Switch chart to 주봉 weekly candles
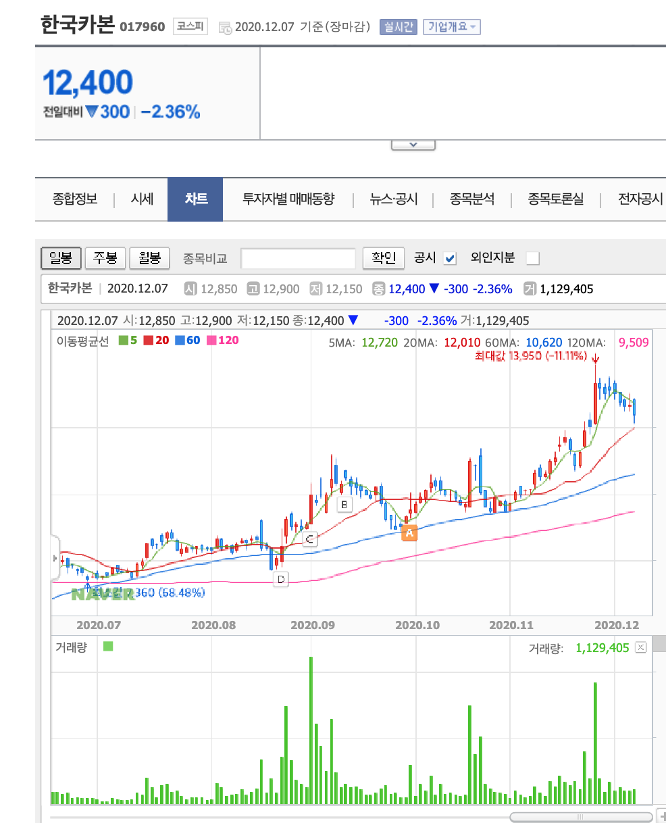Viewport: 666px width, 823px height. [x=105, y=257]
